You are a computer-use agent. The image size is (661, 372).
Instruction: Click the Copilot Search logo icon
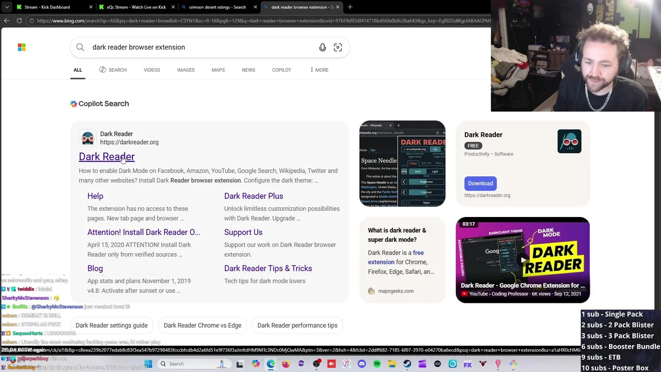click(x=74, y=104)
